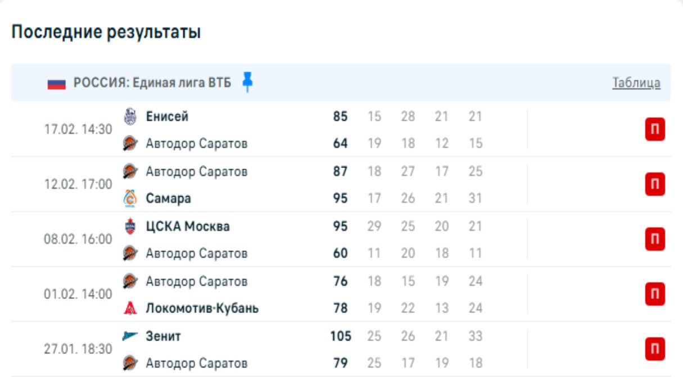Open the Зенит team name
683x377 pixels.
click(x=163, y=336)
